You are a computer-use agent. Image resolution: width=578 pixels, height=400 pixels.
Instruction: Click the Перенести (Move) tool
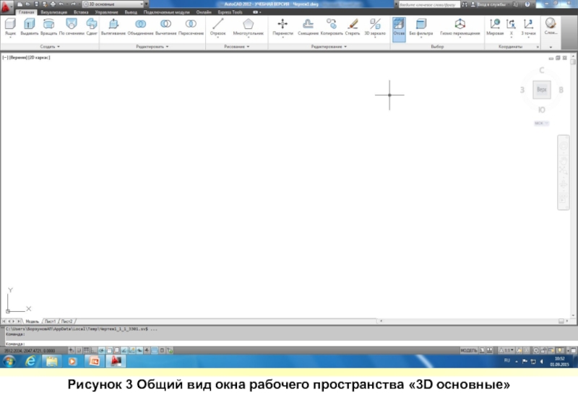pyautogui.click(x=282, y=25)
